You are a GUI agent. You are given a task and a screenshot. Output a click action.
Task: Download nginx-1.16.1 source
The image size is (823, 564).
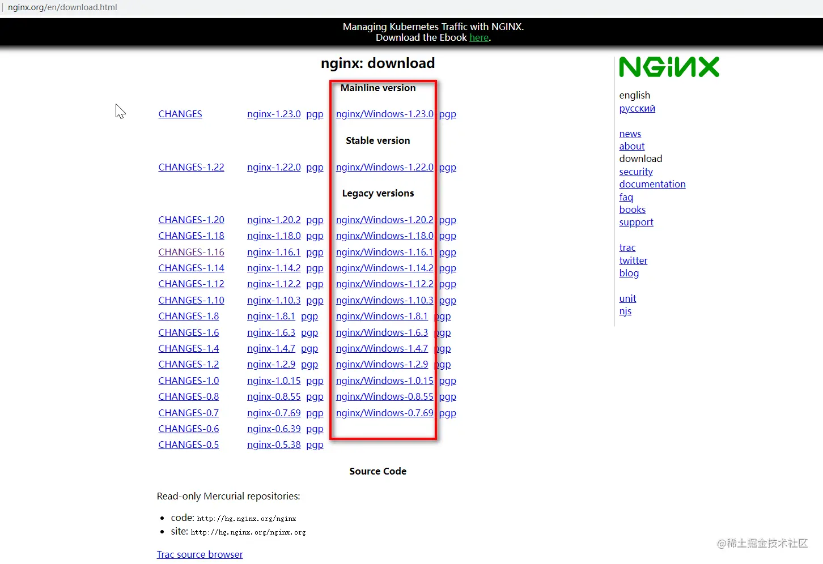coord(274,252)
